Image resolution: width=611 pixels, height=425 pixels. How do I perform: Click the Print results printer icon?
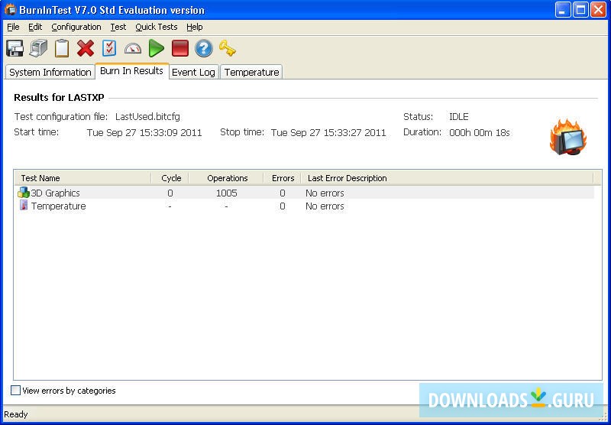point(39,49)
